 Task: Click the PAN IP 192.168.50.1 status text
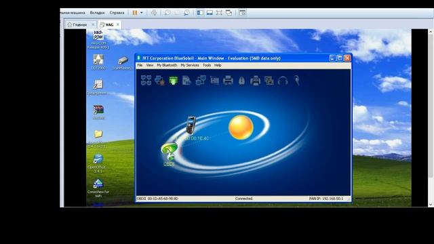[326, 199]
